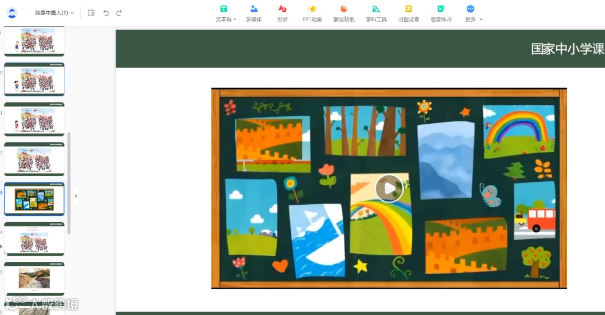The height and width of the screenshot is (315, 605).
Task: Select the topmost crowd slide thumbnail
Action: click(34, 41)
